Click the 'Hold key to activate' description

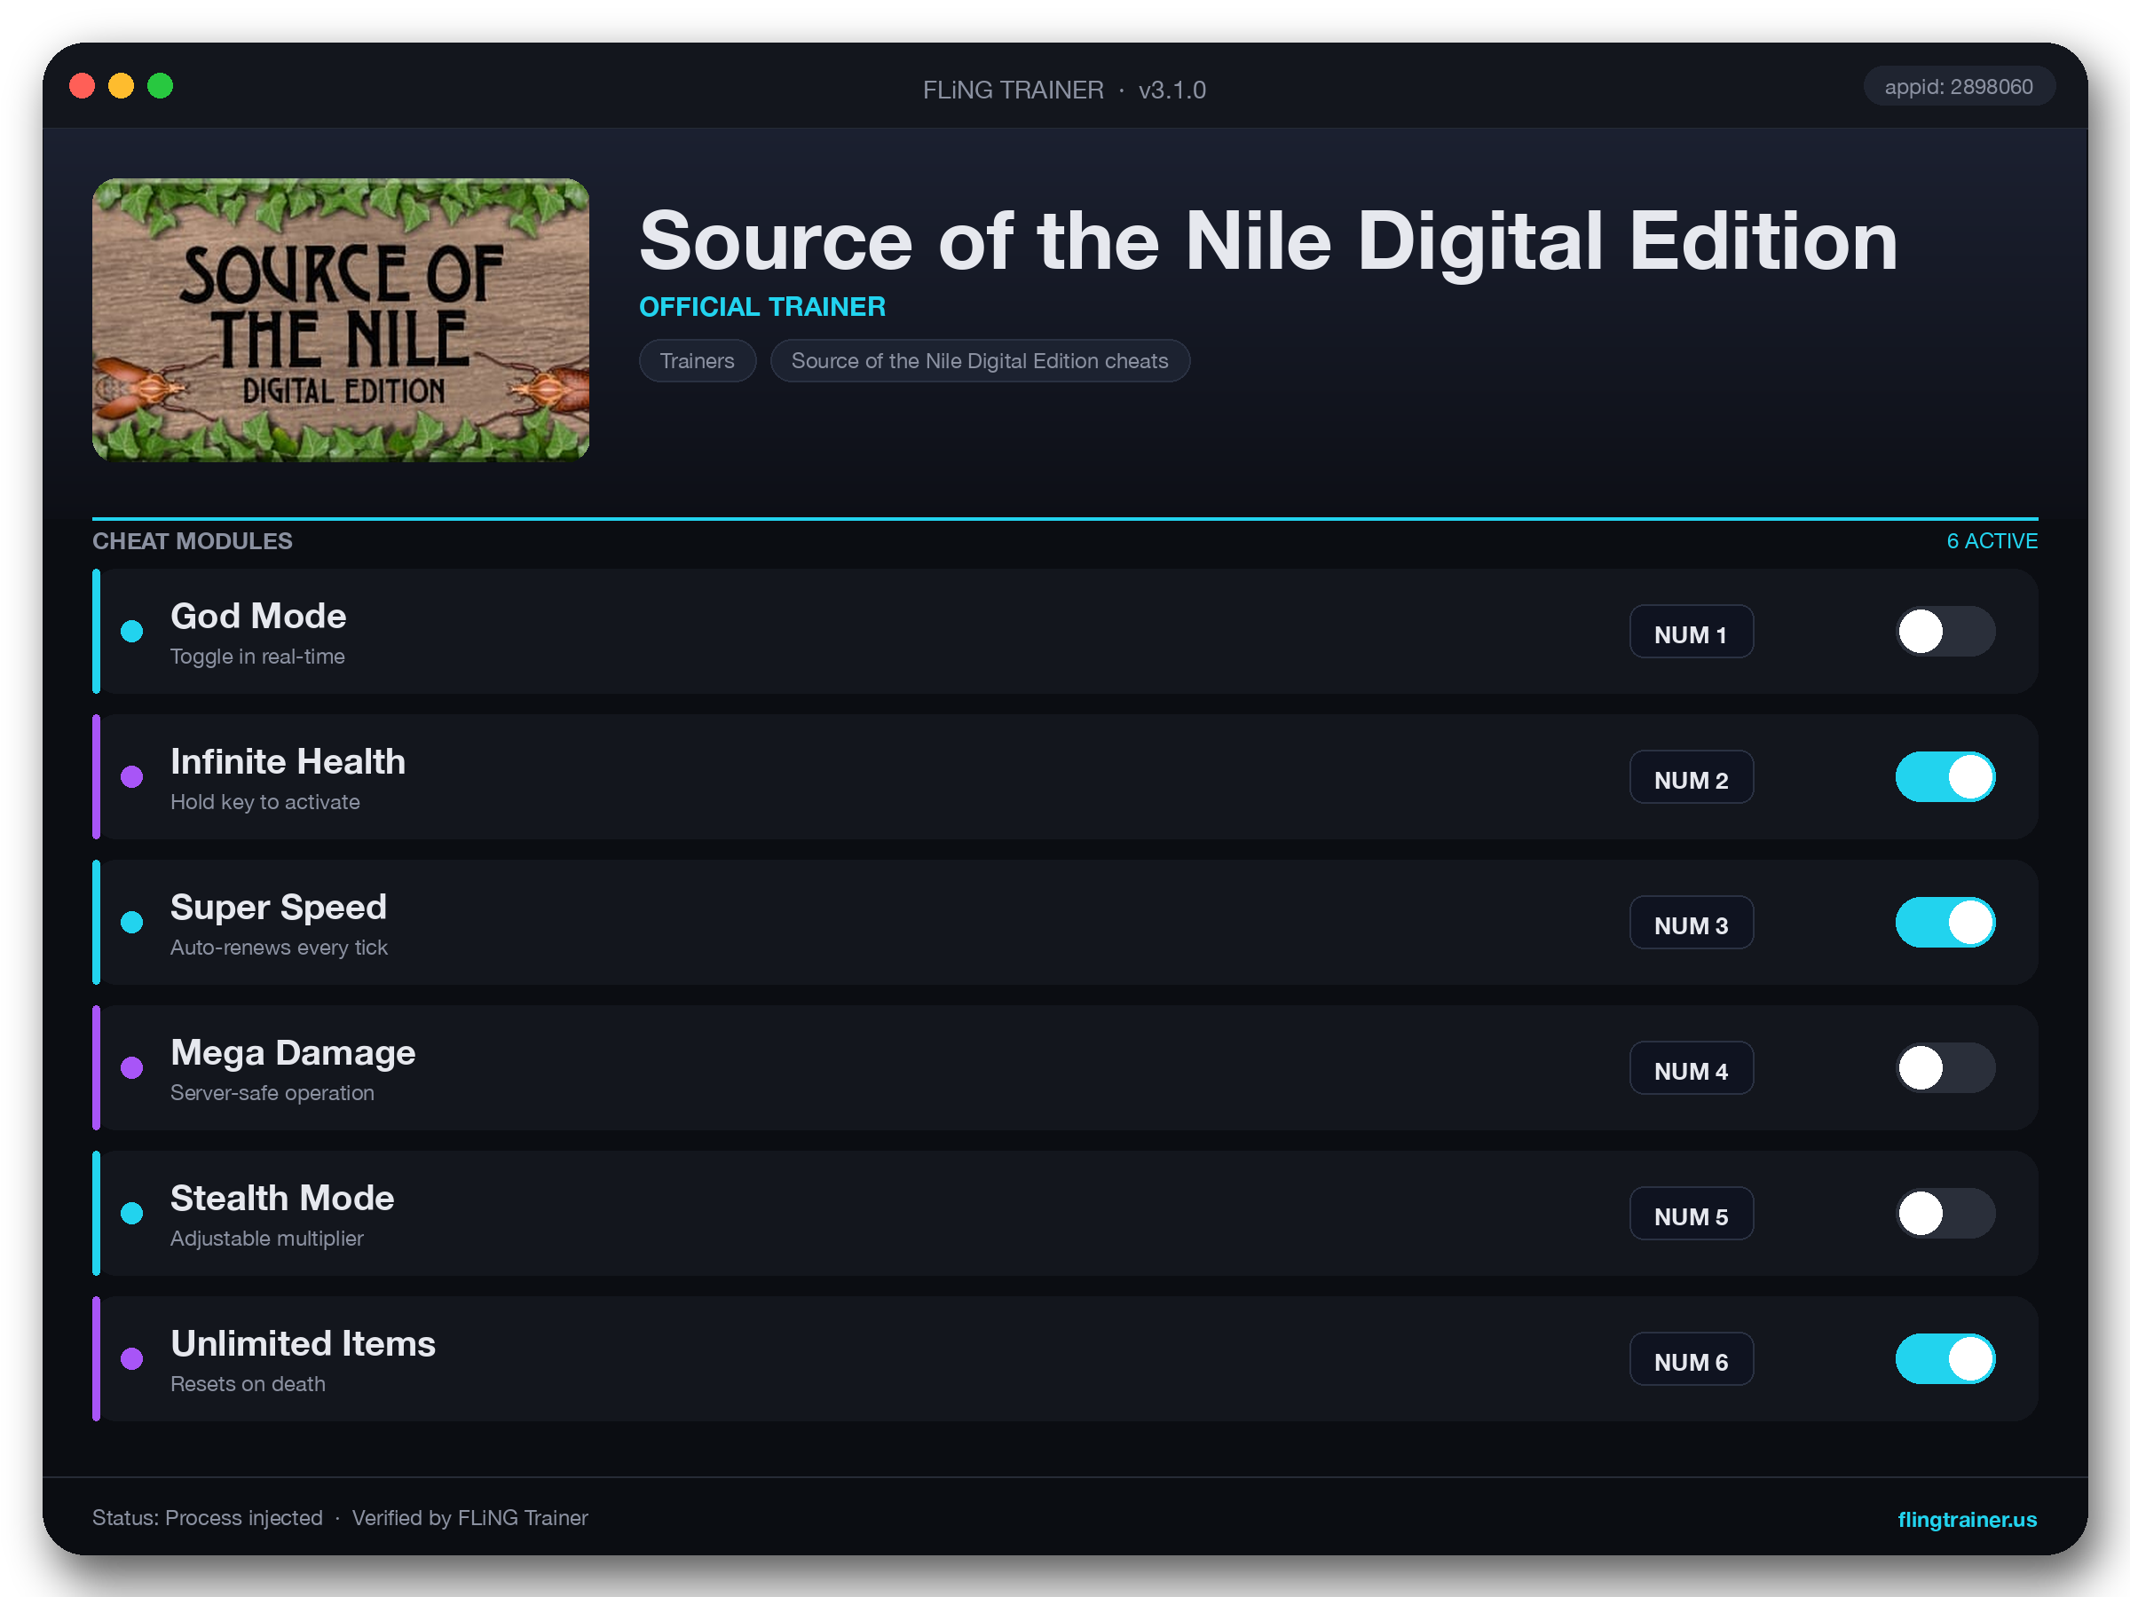(x=264, y=802)
